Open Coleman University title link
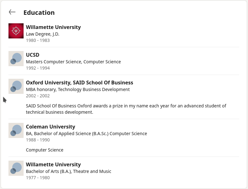This screenshot has width=248, height=189. pos(51,127)
